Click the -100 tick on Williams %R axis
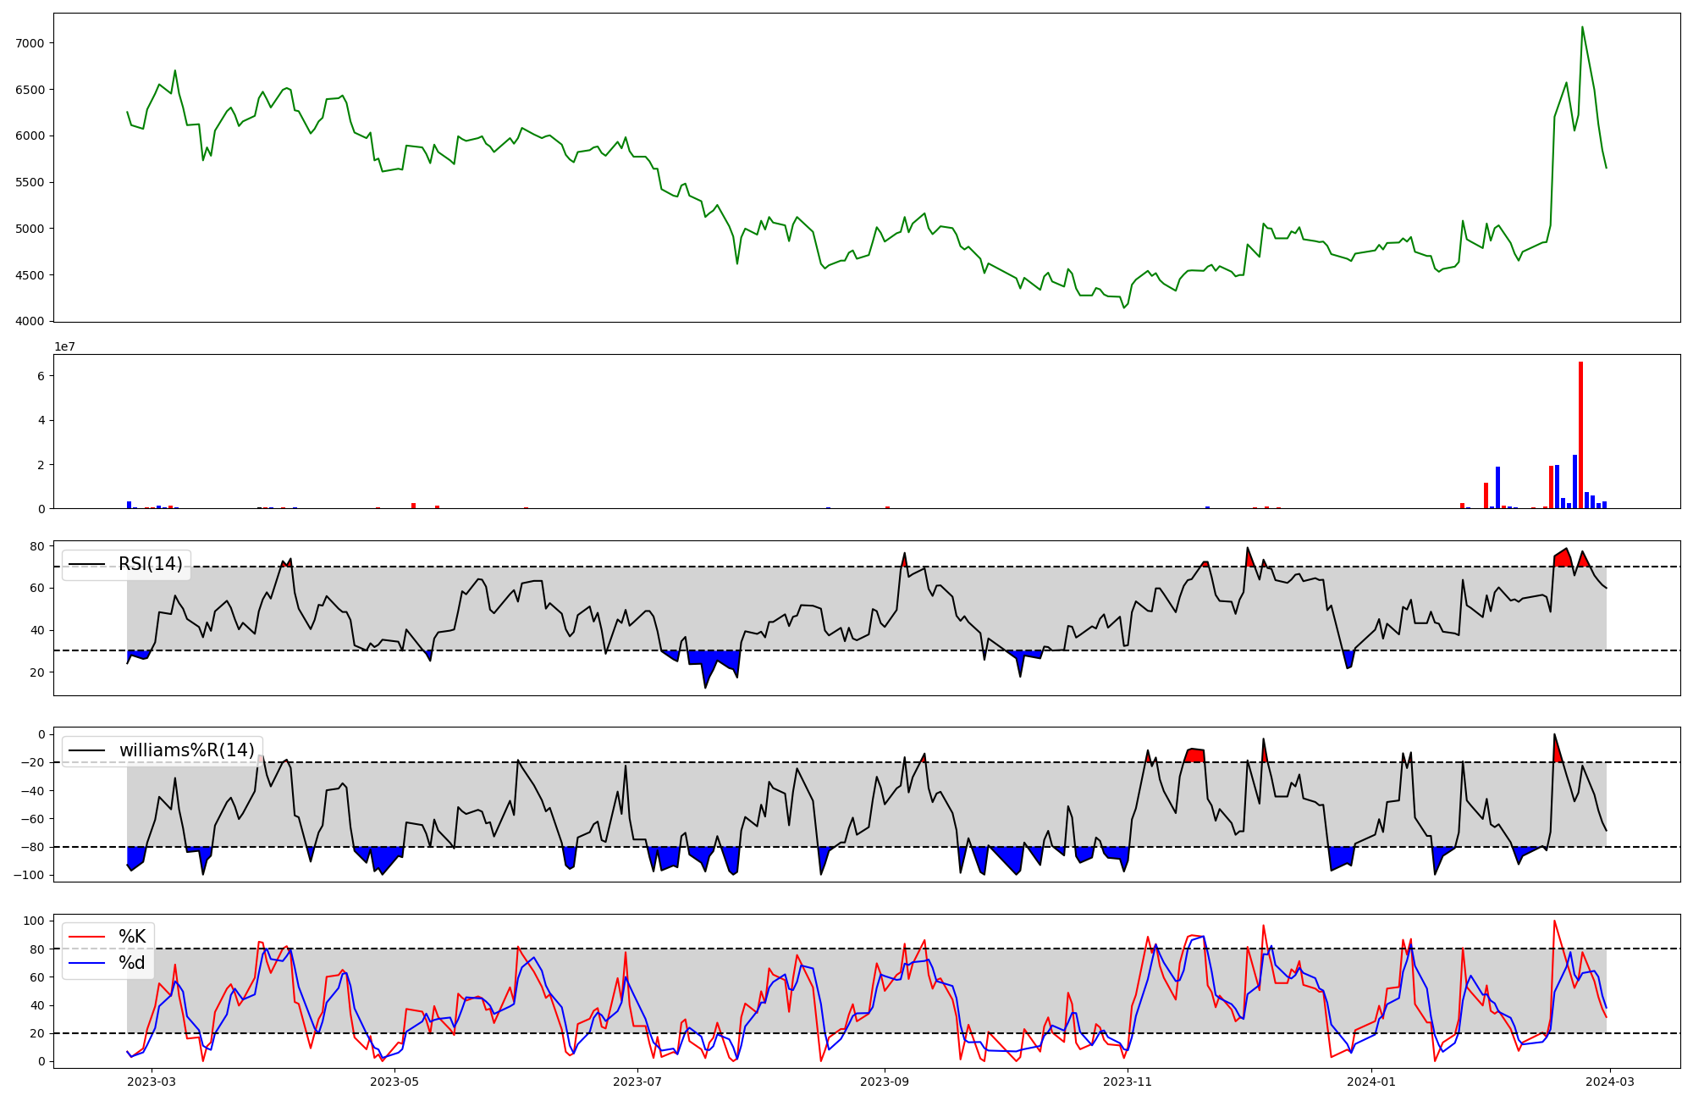This screenshot has width=1693, height=1101. [x=30, y=875]
